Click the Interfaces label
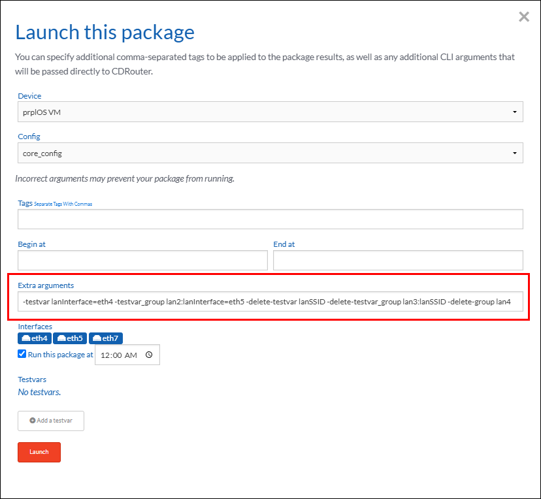Image resolution: width=541 pixels, height=499 pixels. point(35,327)
